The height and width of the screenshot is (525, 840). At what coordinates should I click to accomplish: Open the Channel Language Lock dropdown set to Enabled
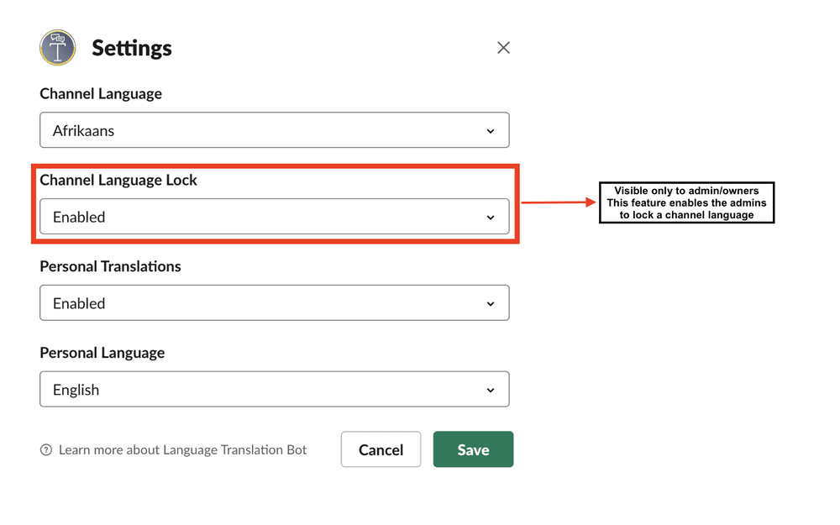pos(275,217)
